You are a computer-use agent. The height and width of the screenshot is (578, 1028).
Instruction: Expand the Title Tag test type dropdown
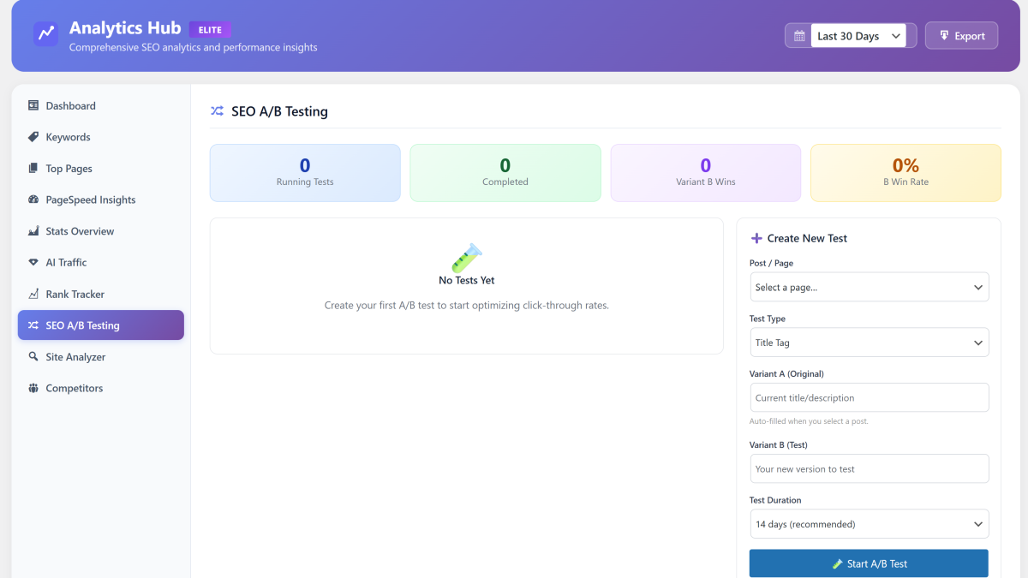coord(869,342)
